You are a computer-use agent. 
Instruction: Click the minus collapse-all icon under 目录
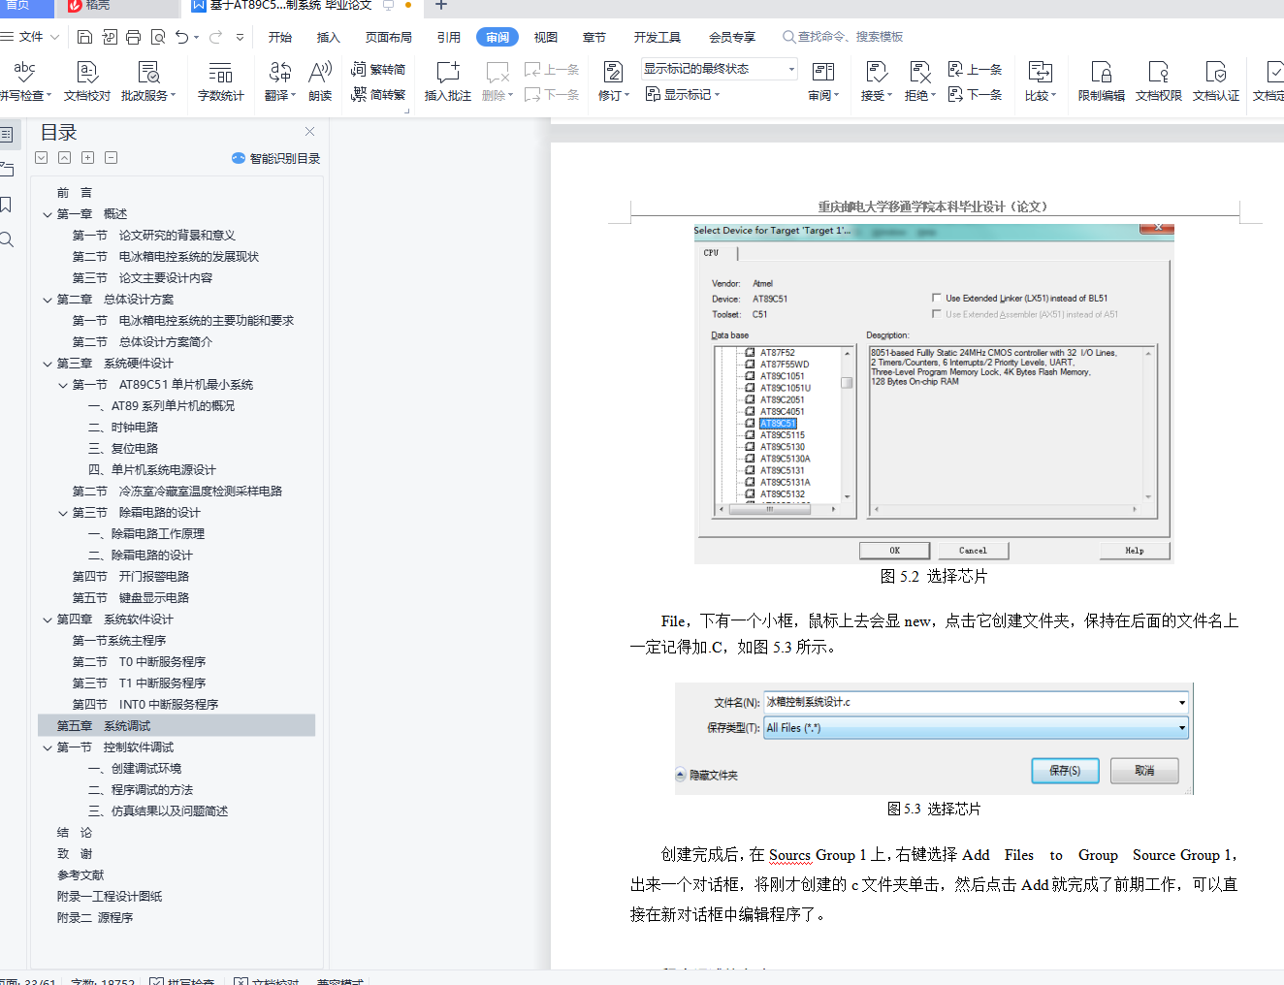pos(111,157)
